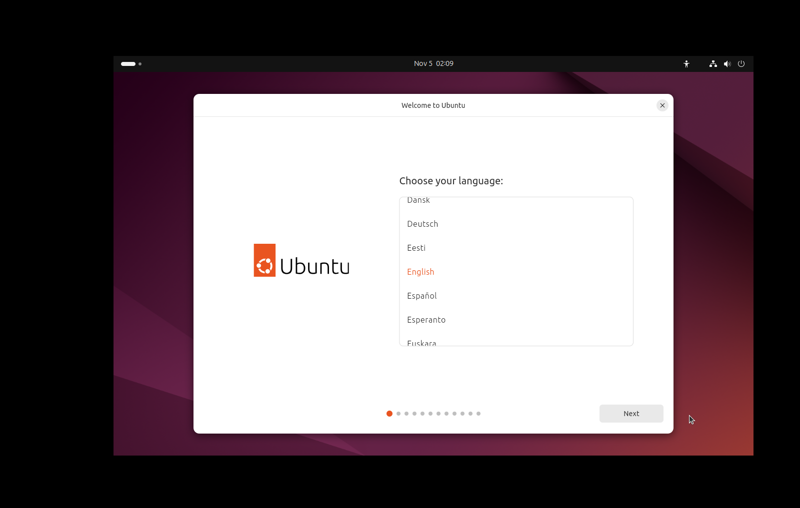Screen dimensions: 800x508
Task: Close the Welcome to Ubuntu window
Action: click(x=662, y=105)
